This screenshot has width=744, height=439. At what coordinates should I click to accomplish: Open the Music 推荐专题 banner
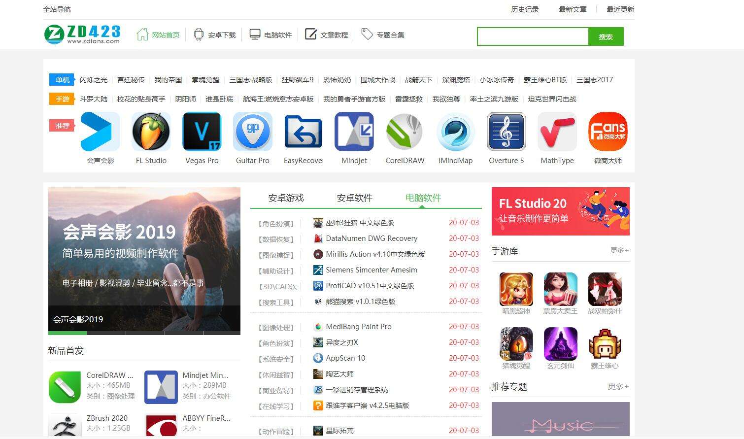click(x=561, y=419)
